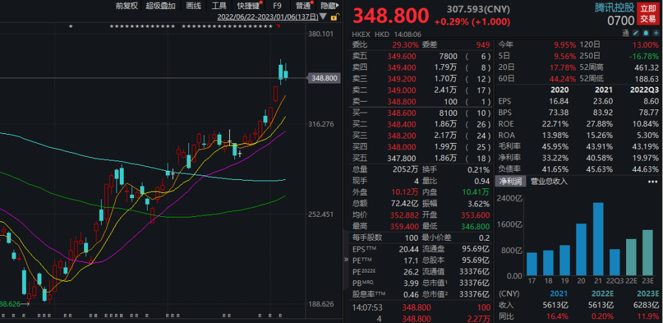Click the 60日 return value 44.24%
The width and height of the screenshot is (663, 323).
(563, 79)
